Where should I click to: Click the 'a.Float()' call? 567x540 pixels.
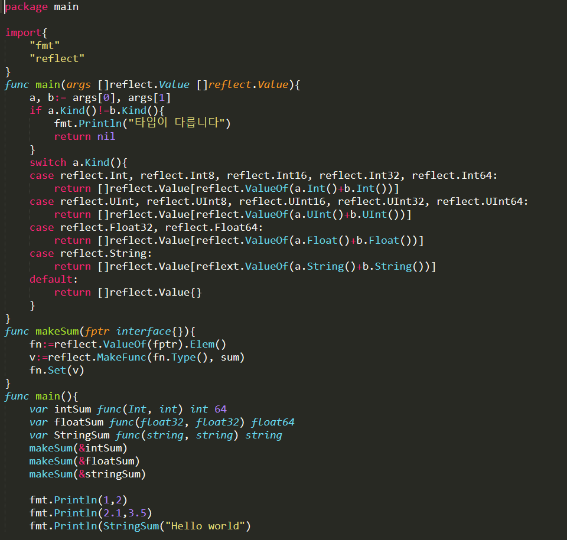(x=322, y=241)
